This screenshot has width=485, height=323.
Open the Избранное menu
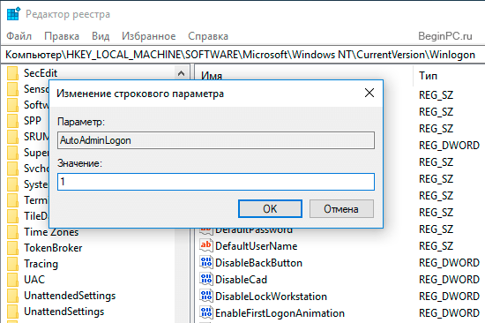148,36
